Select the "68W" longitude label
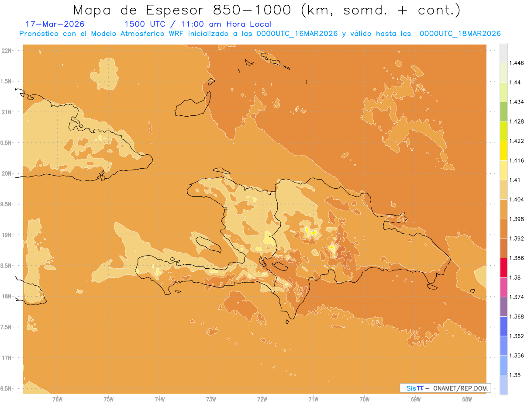The width and height of the screenshot is (524, 405). tap(467, 399)
